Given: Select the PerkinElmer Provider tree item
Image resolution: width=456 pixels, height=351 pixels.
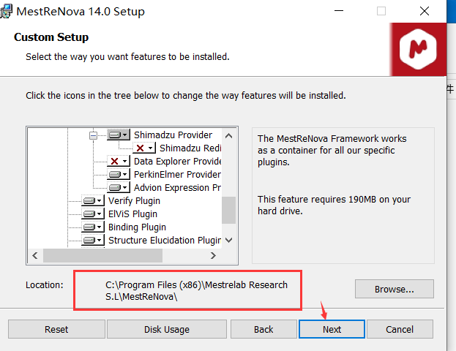Looking at the screenshot, I should point(177,174).
